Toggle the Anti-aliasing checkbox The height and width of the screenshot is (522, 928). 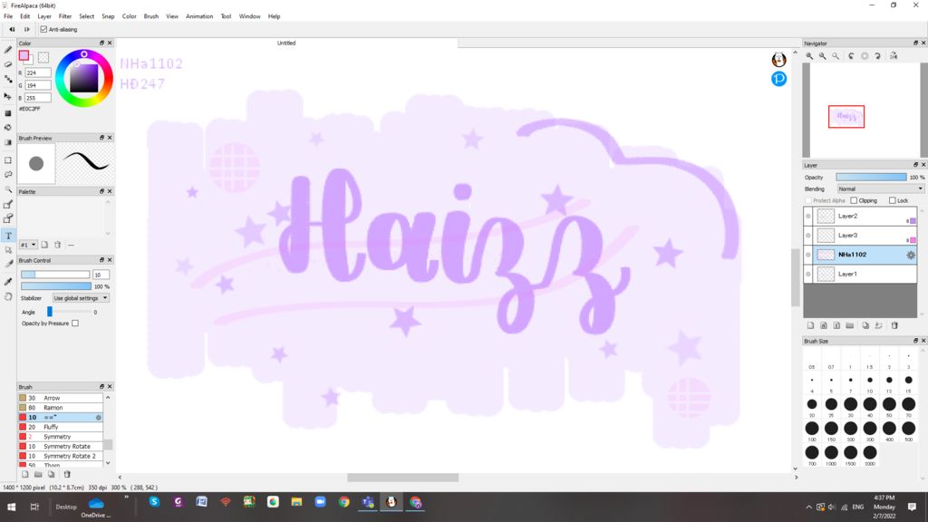[43, 29]
